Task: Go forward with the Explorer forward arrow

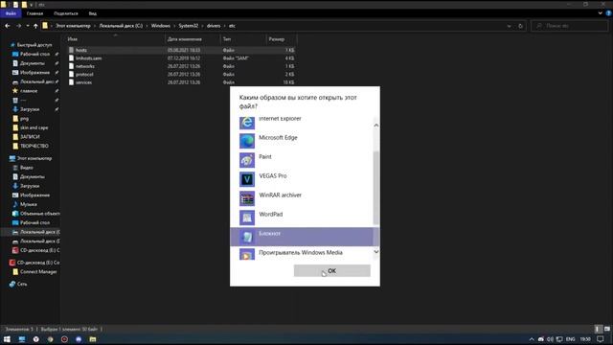Action: [18, 26]
